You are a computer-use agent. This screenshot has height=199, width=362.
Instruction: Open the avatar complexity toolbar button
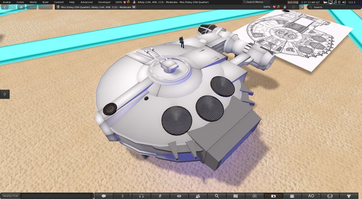pos(330,196)
